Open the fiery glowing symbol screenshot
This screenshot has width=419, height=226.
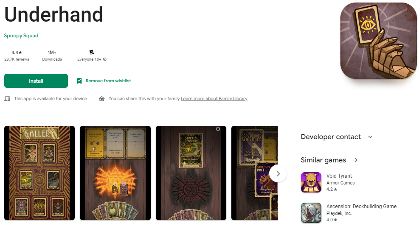pos(115,173)
